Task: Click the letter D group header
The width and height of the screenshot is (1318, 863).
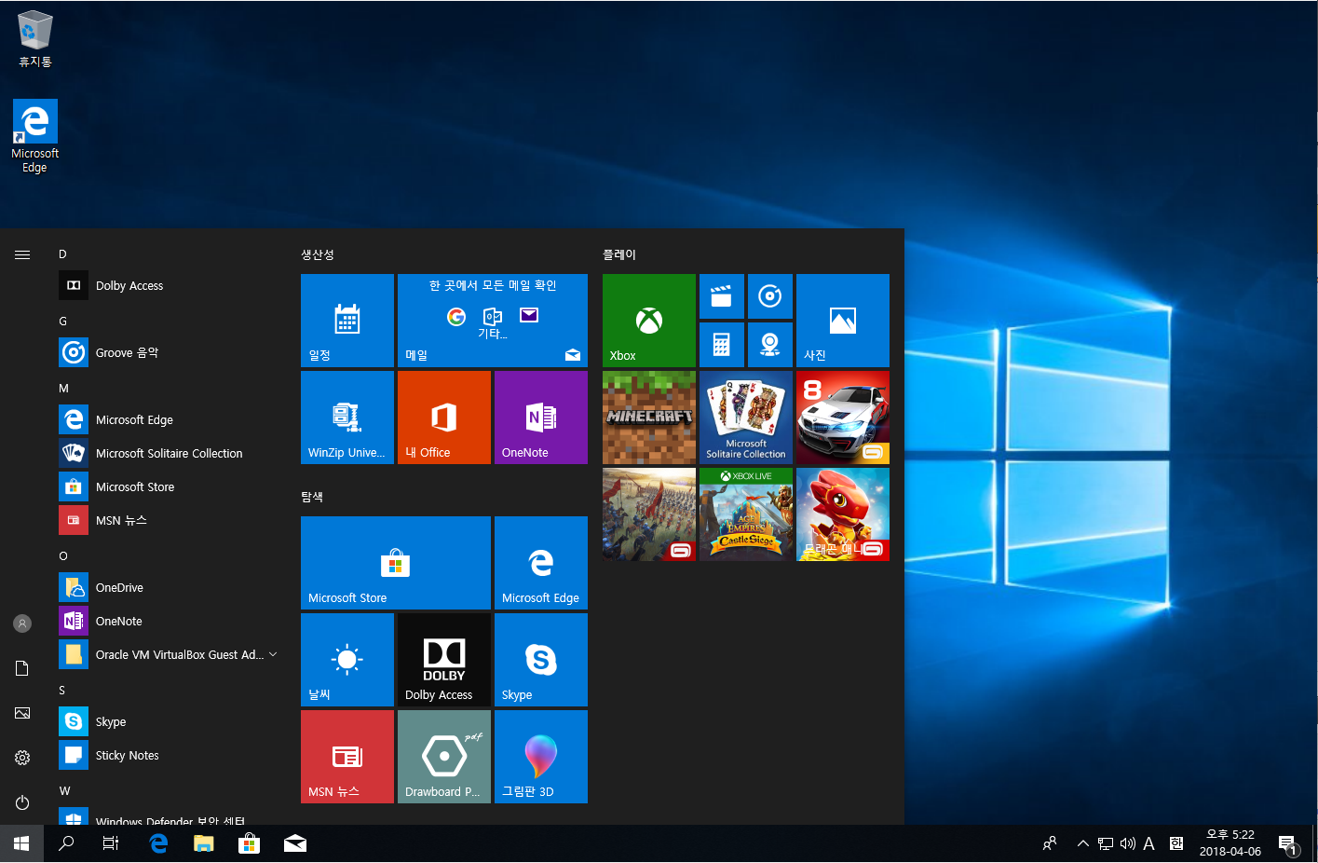Action: coord(62,254)
